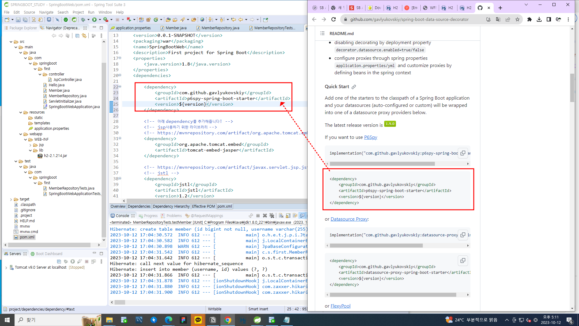Toggle Scroll Lock in Console toolbar
Screen dimensions: 579x326
pyautogui.click(x=288, y=216)
